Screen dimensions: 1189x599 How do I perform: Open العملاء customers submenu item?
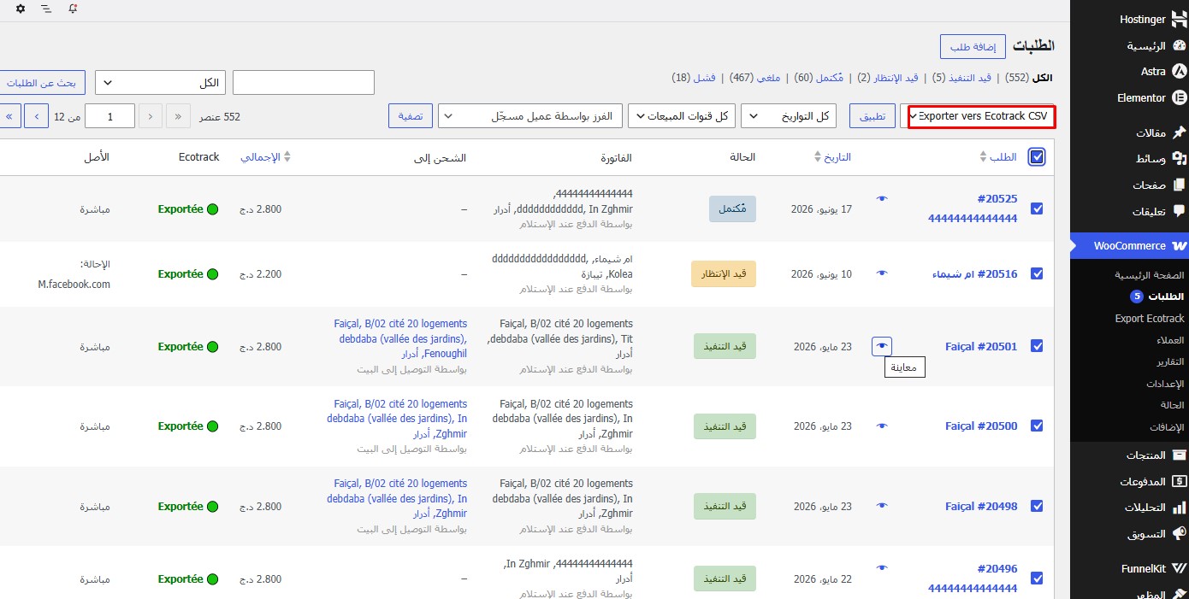(x=1171, y=340)
